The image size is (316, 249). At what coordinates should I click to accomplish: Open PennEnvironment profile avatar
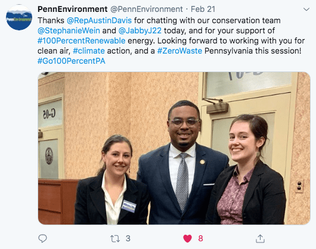(19, 17)
